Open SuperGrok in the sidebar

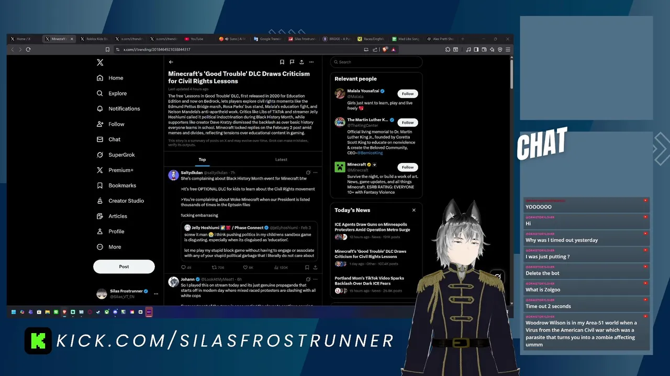116,155
